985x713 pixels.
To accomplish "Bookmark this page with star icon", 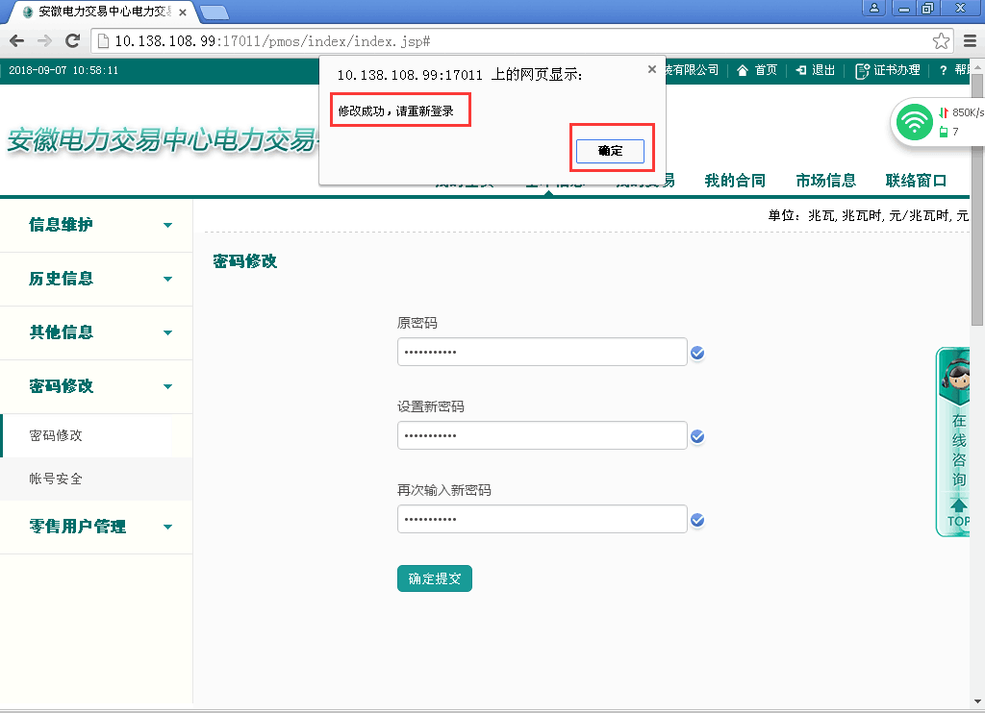I will click(x=941, y=40).
